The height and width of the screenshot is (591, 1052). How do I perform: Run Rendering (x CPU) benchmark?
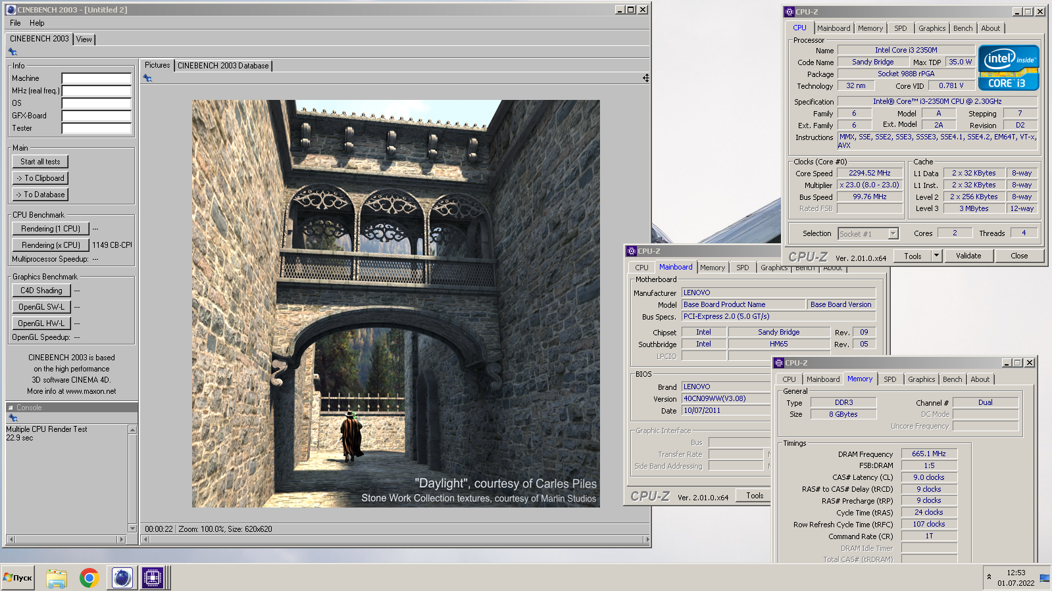click(x=51, y=245)
